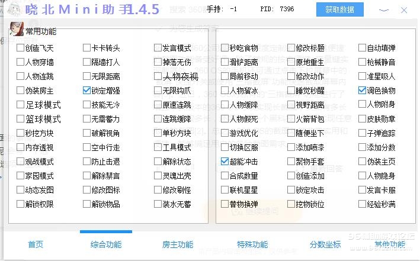Close the 晓北Mini助手 window

pos(405,9)
